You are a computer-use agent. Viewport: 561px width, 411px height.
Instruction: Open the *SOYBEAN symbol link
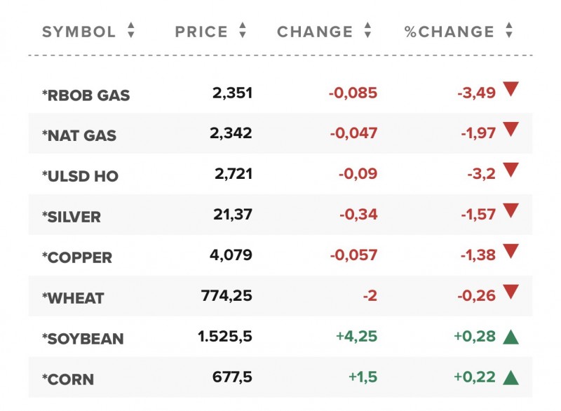83,339
